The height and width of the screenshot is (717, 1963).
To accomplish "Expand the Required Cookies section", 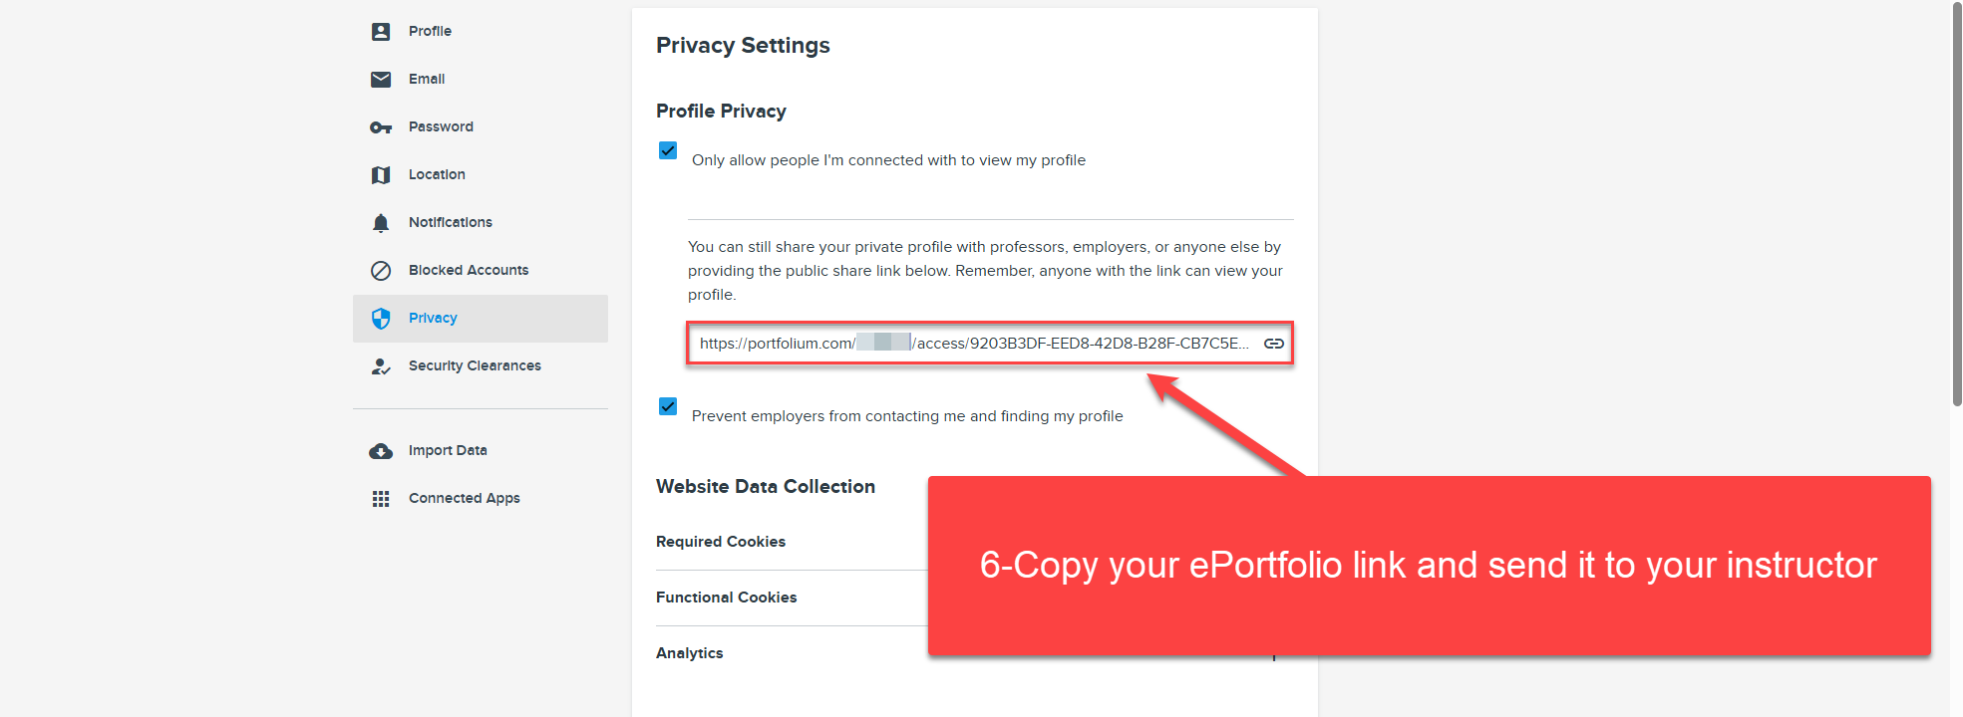I will coord(721,542).
